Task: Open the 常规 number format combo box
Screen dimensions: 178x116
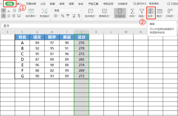Action: click(67, 11)
